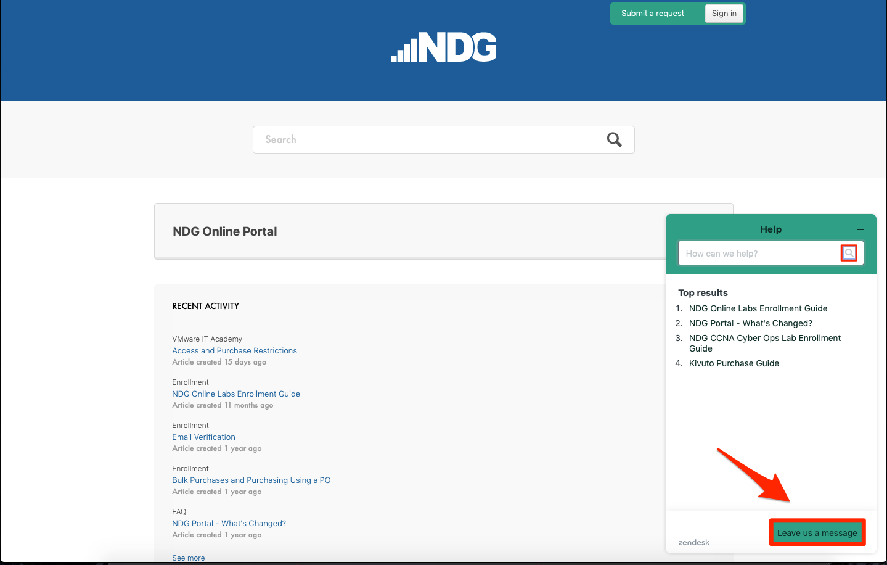The height and width of the screenshot is (565, 887).
Task: Click the See more link
Action: [189, 558]
